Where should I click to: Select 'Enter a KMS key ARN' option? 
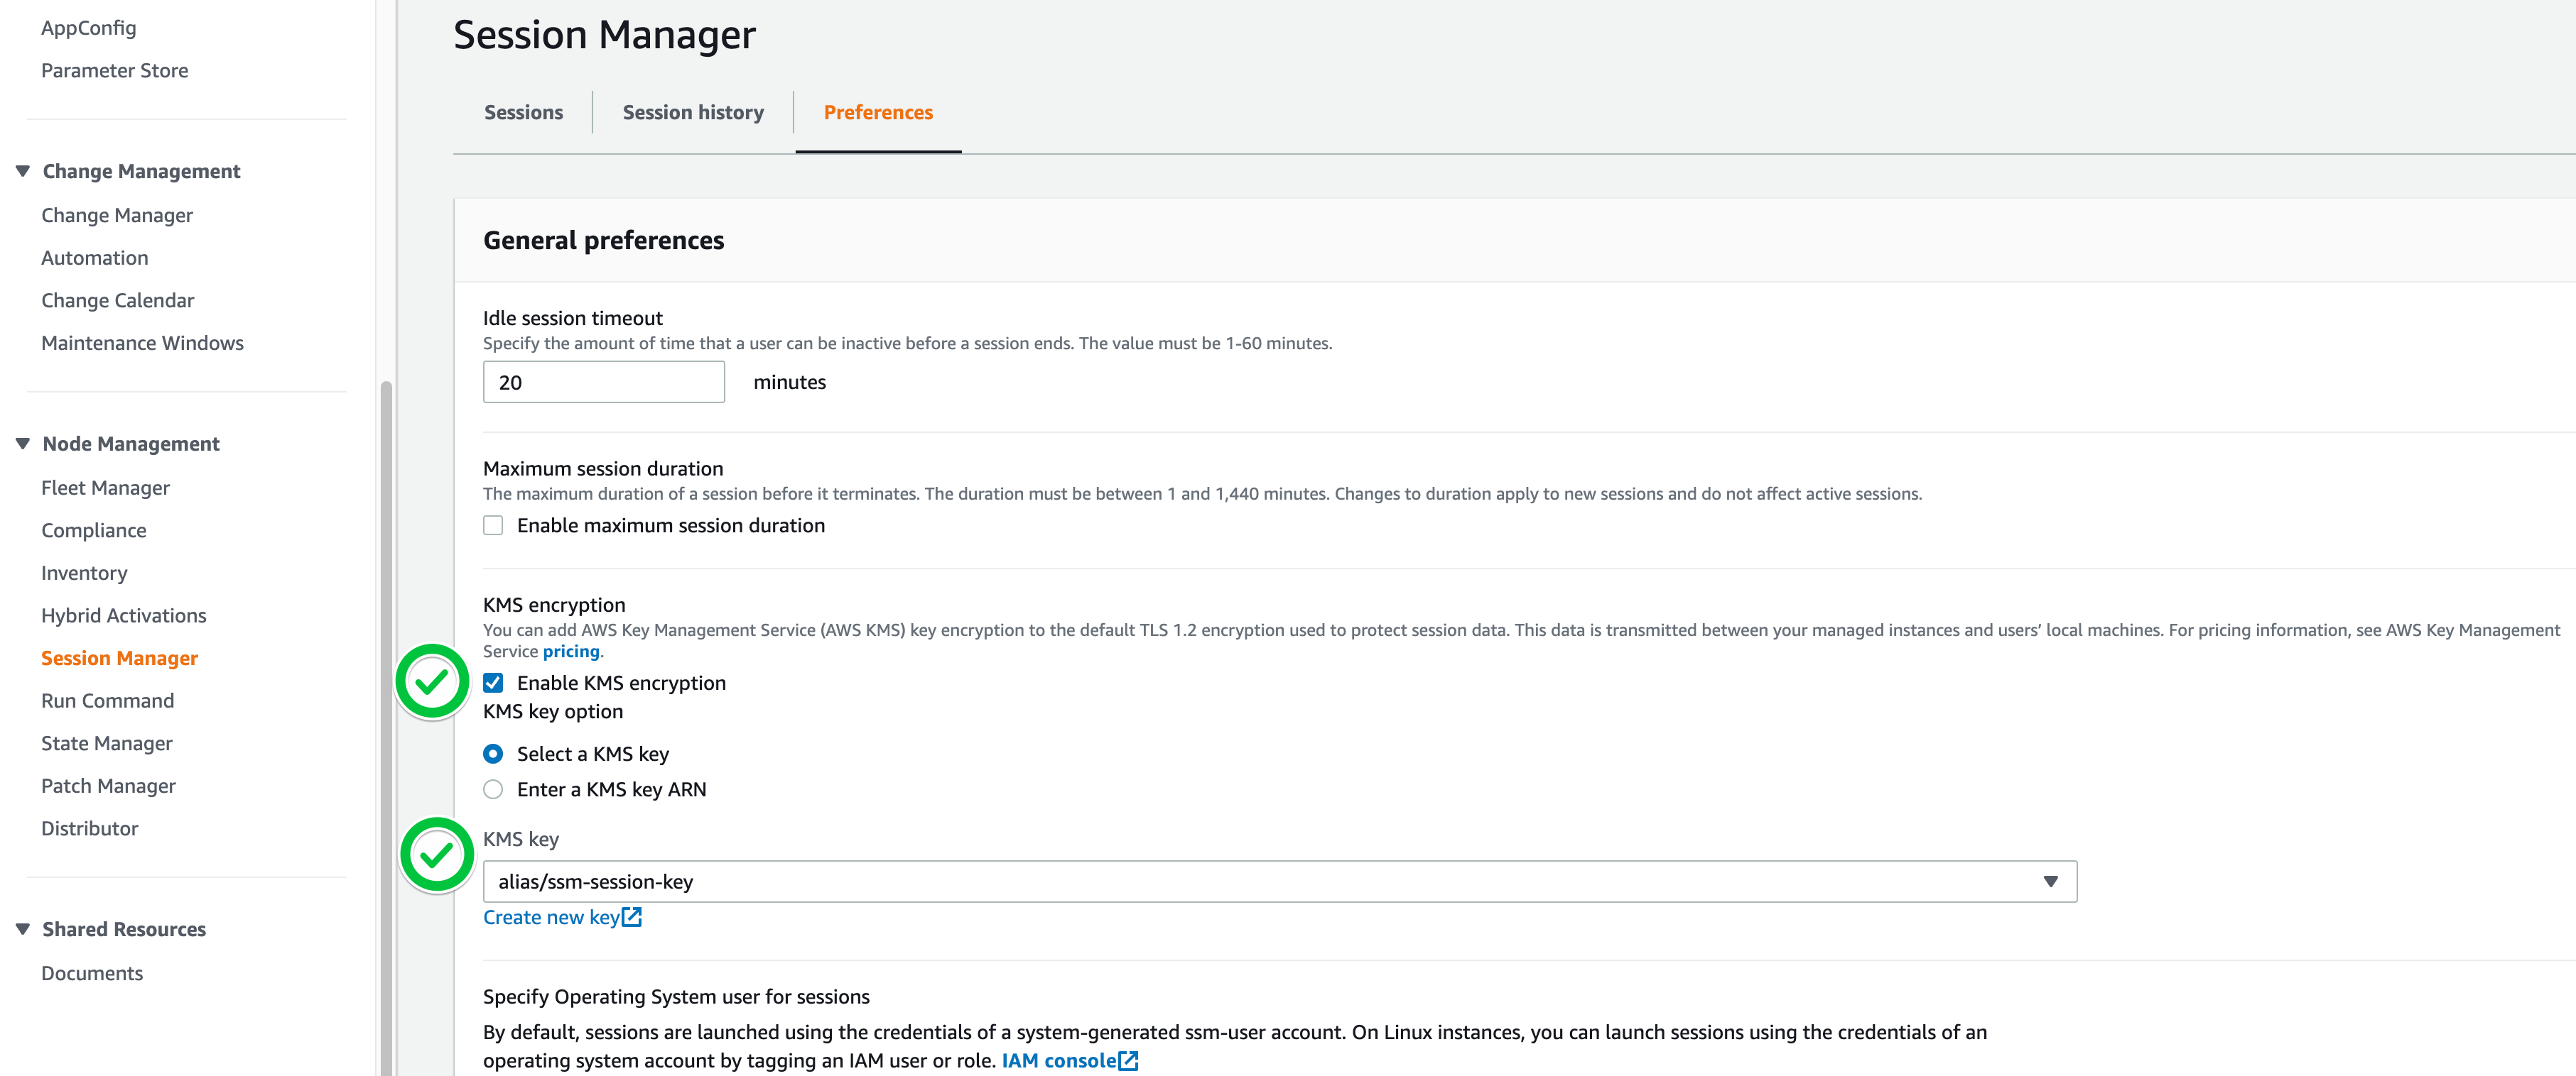[493, 789]
